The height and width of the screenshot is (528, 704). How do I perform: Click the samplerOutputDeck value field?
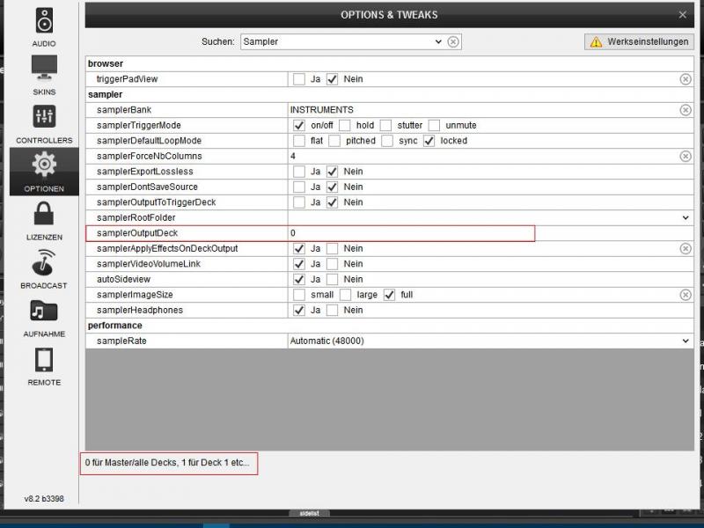click(x=410, y=233)
